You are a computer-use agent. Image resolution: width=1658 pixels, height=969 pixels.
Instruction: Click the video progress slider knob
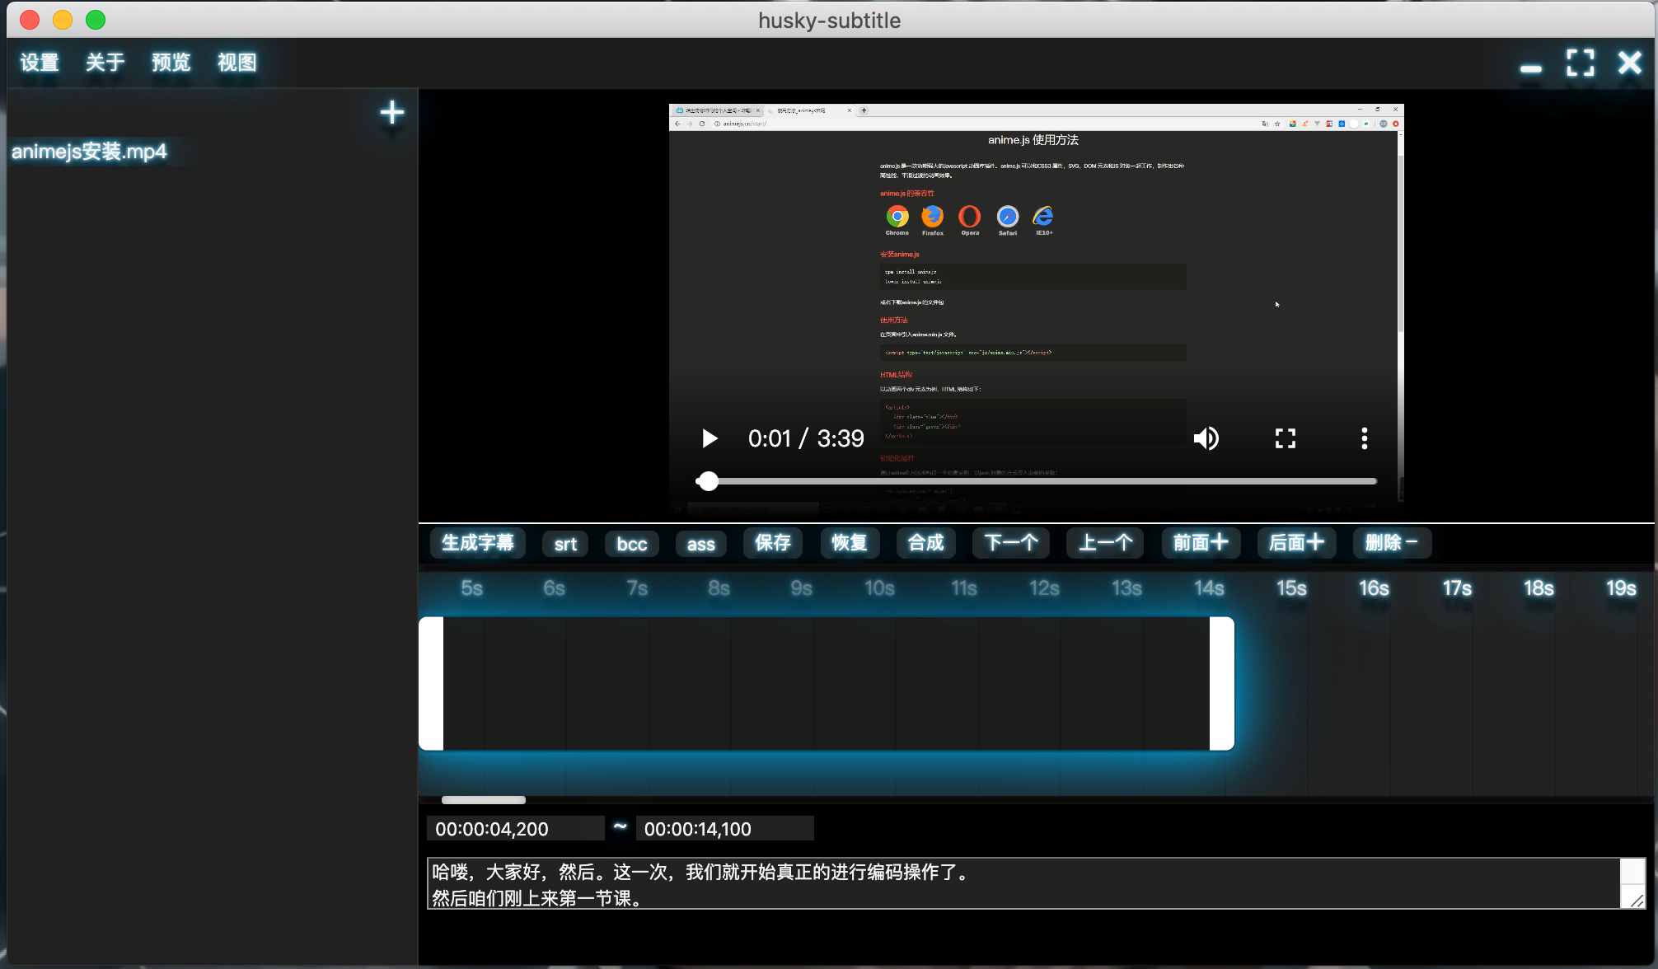tap(707, 481)
